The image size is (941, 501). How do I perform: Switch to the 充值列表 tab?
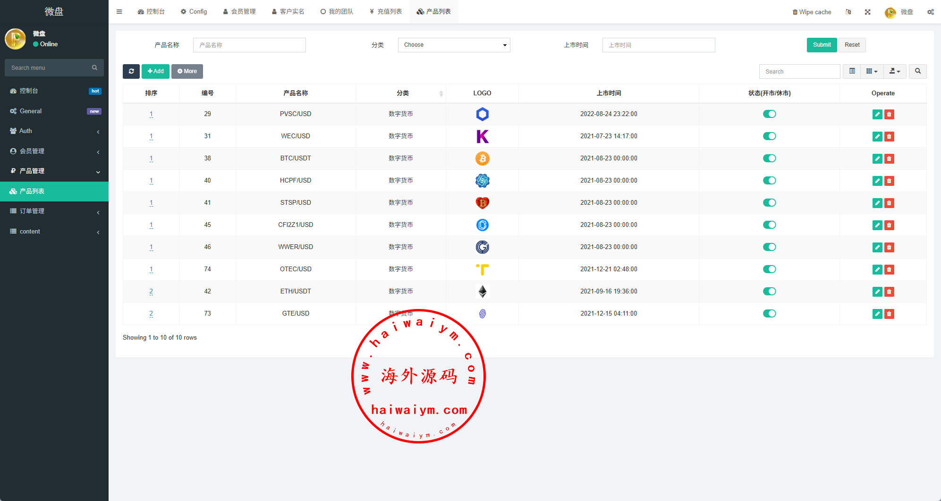[x=385, y=12]
